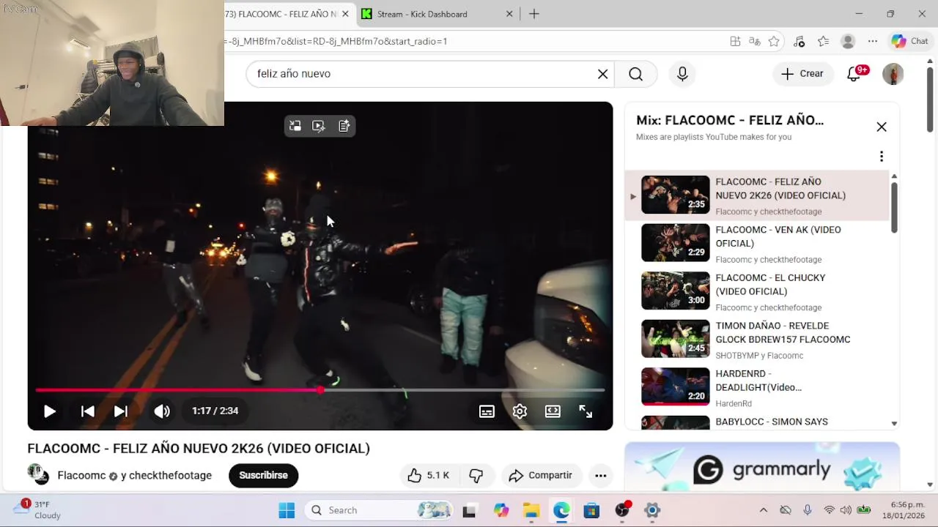Viewport: 938px width, 527px height.
Task: Skip to next video in player
Action: pyautogui.click(x=121, y=411)
